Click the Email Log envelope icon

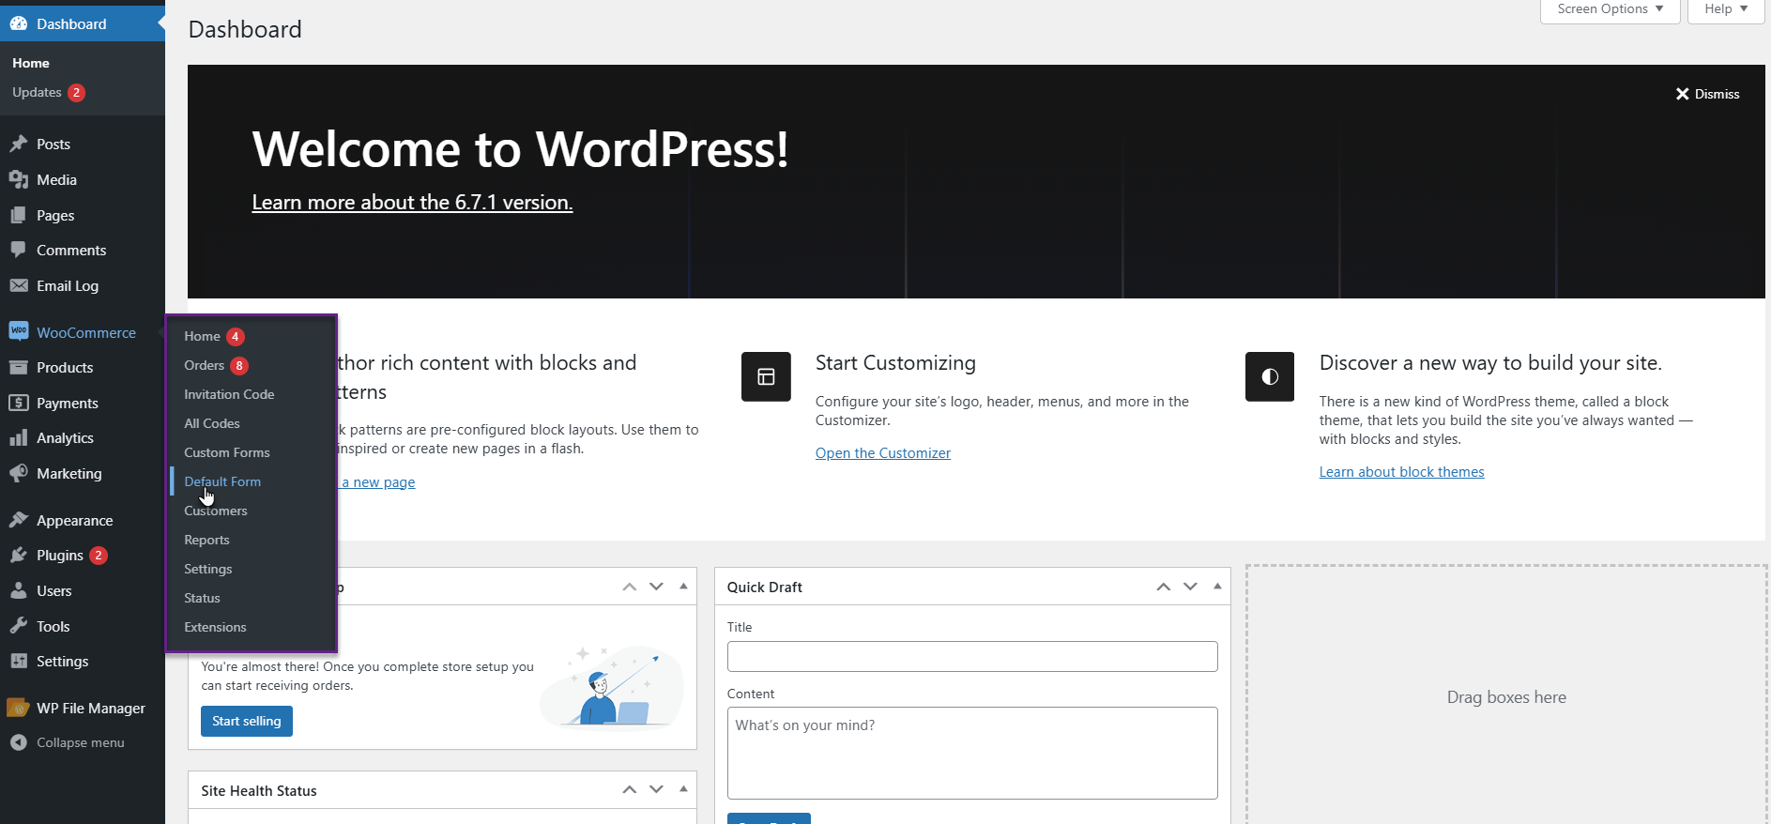point(19,285)
